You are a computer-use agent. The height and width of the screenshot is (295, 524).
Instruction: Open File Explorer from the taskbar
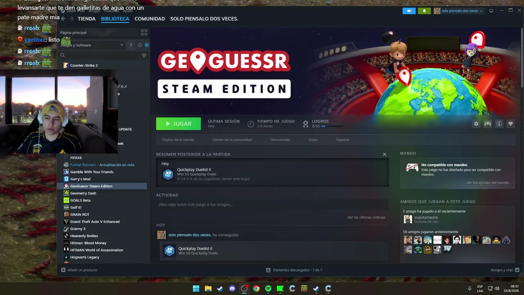pyautogui.click(x=208, y=288)
